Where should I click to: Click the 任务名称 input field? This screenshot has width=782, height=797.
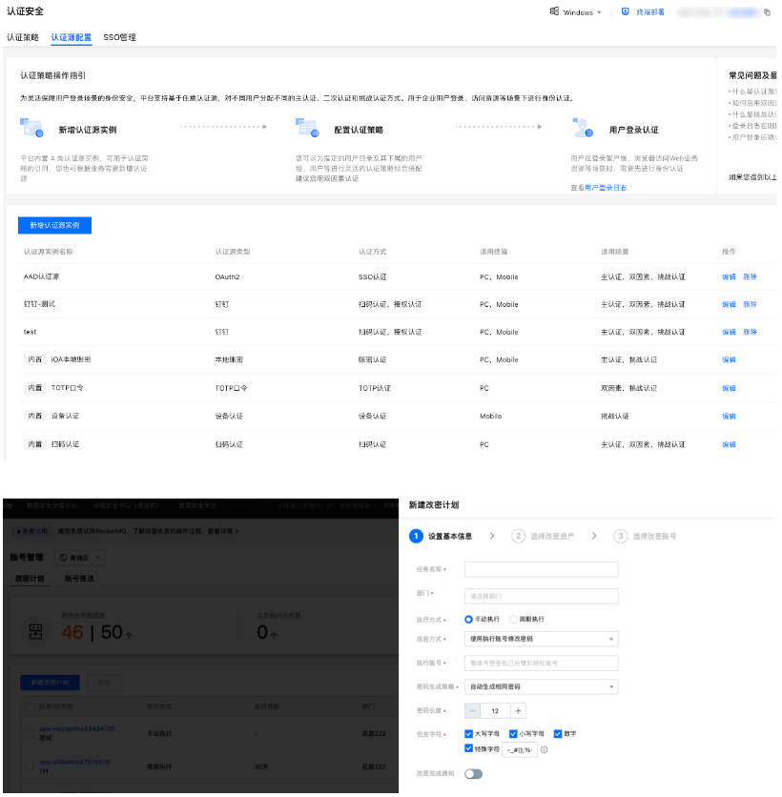point(541,569)
